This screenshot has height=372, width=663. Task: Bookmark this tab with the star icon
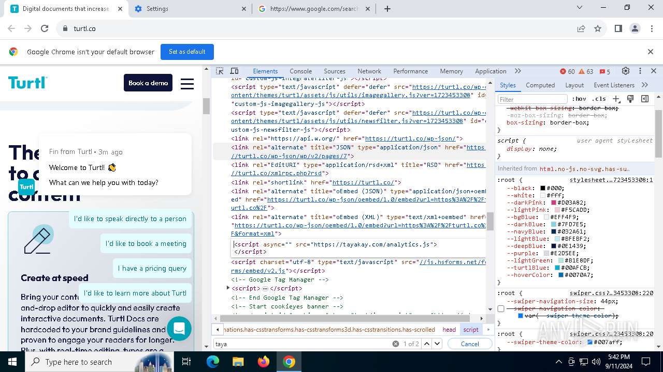point(598,29)
